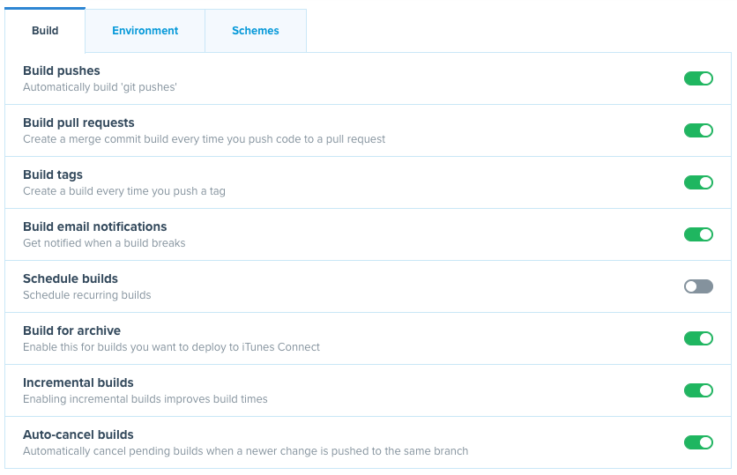Select the Build tab
The height and width of the screenshot is (475, 737).
click(45, 31)
